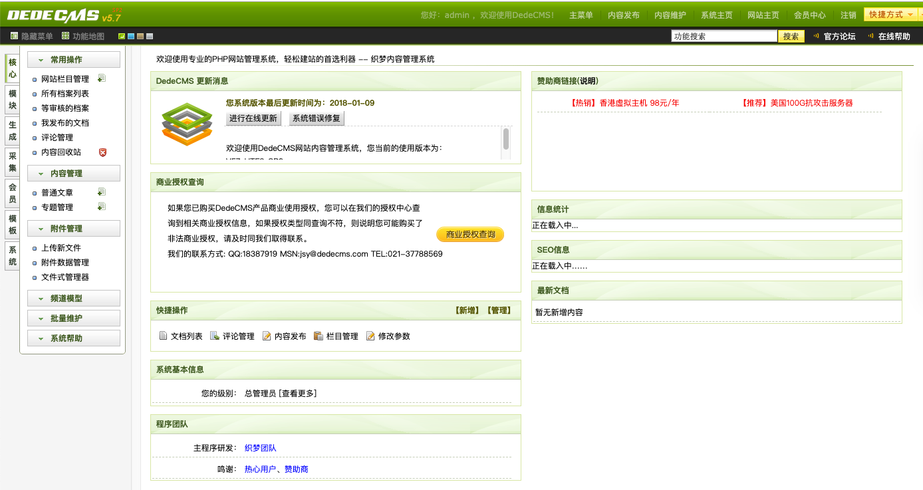Click the 栏目管理 clipboard icon in quick actions
The width and height of the screenshot is (923, 490).
coord(319,336)
